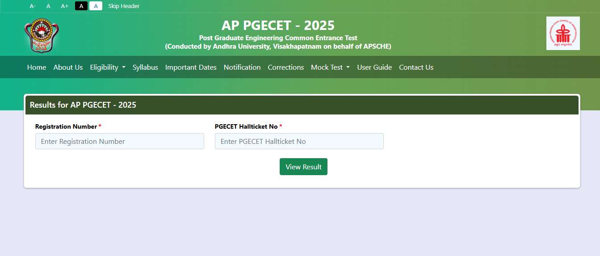Image resolution: width=600 pixels, height=256 pixels.
Task: Decrease font size with A- control
Action: tap(33, 6)
